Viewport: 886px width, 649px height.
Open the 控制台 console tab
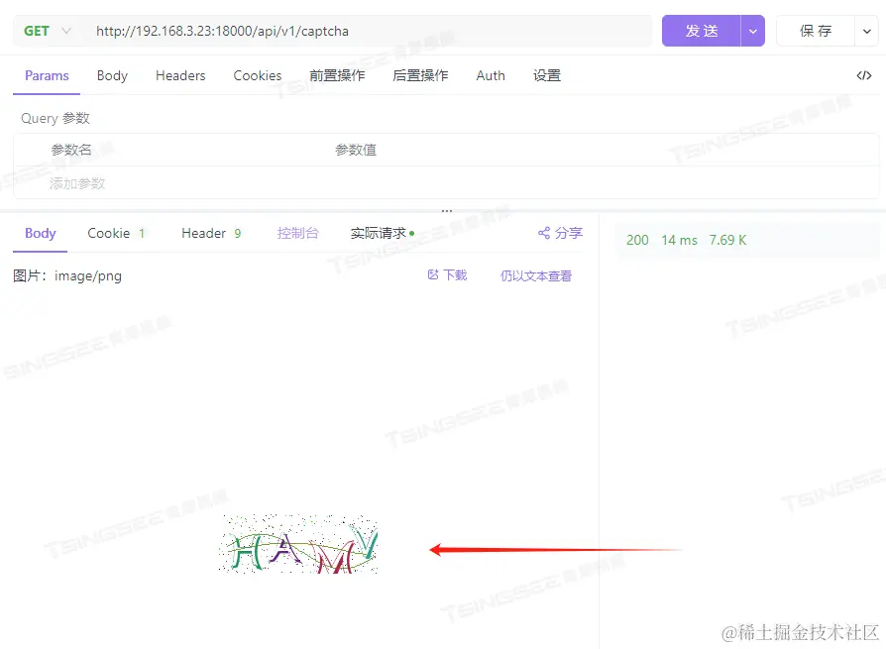click(297, 233)
